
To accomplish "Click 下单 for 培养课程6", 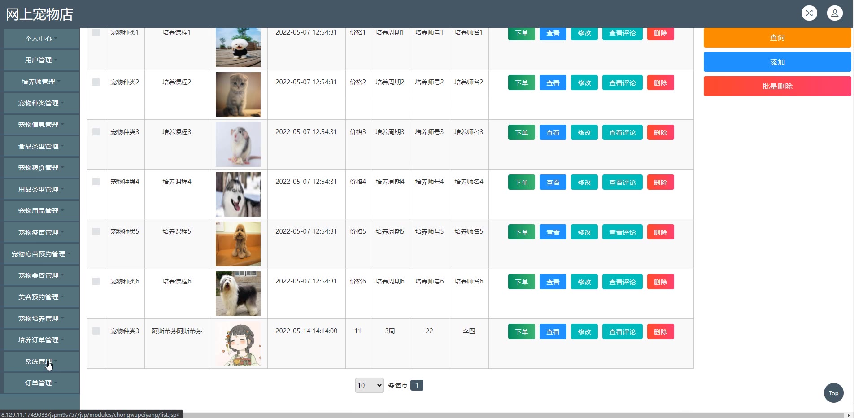I will coord(522,282).
